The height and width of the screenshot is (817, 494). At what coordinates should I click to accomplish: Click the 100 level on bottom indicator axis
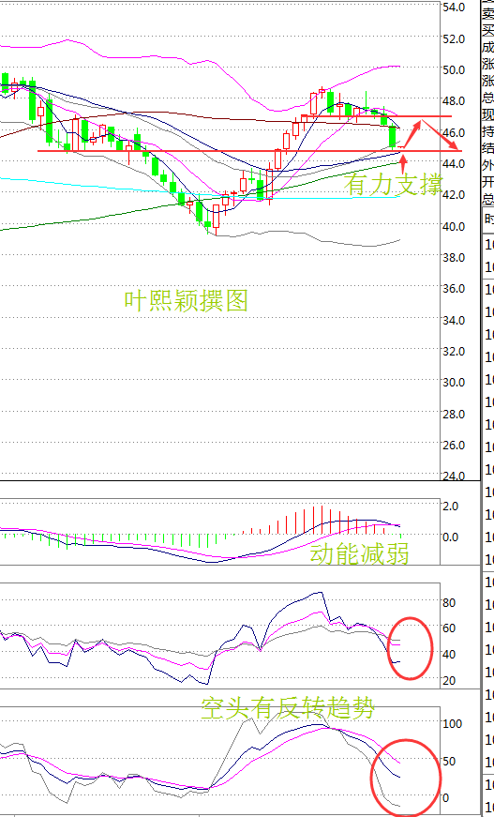pos(453,724)
